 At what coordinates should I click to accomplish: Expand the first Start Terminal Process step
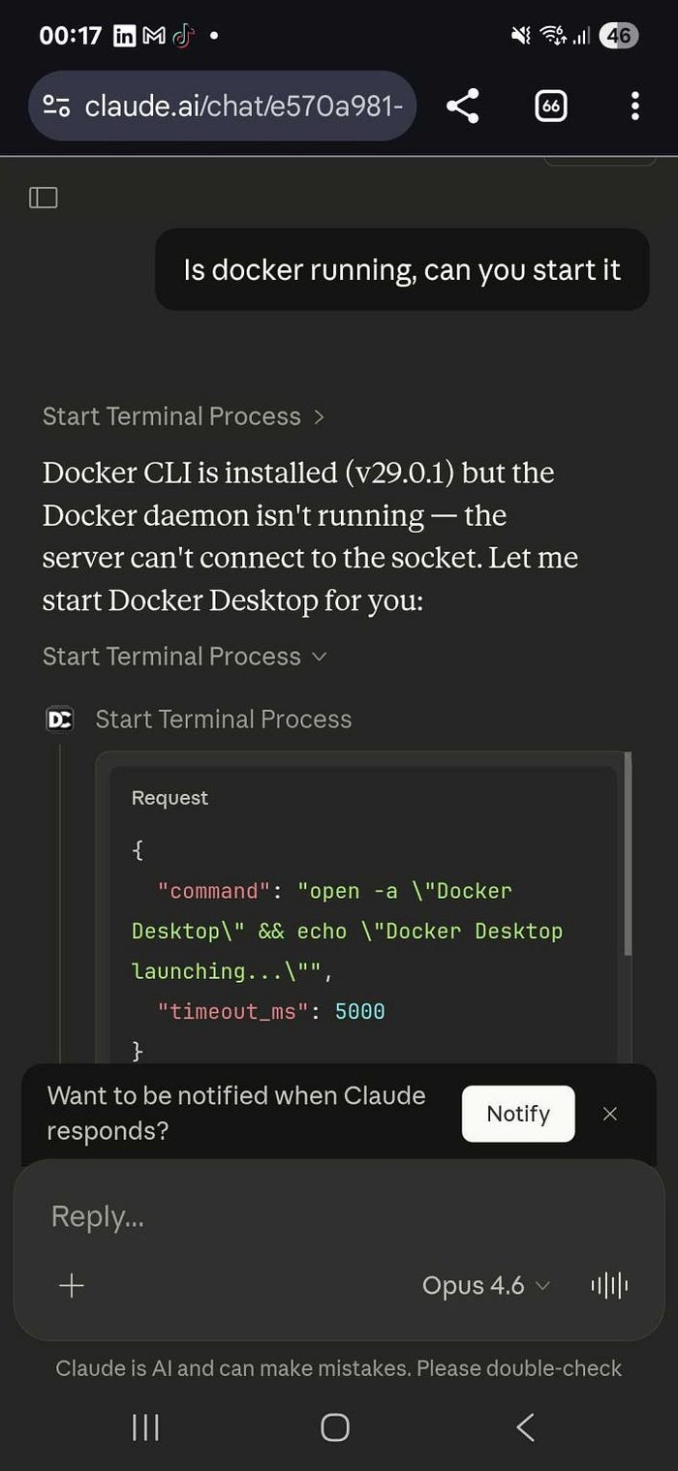point(183,416)
